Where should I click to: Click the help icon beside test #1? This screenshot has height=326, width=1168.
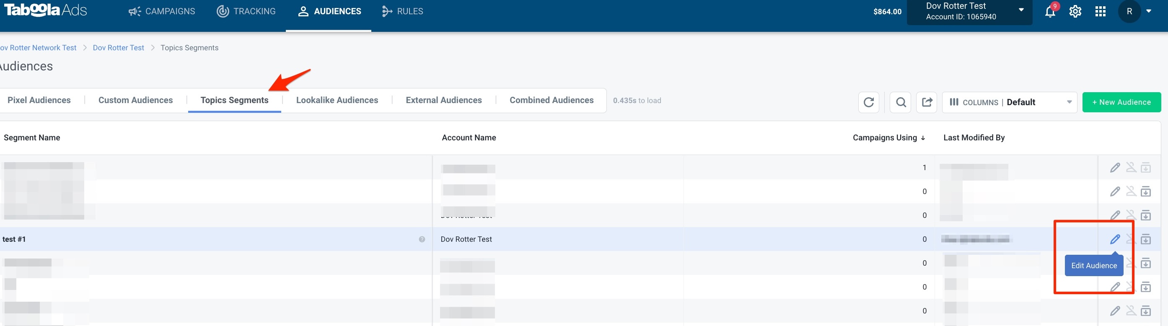click(x=422, y=239)
